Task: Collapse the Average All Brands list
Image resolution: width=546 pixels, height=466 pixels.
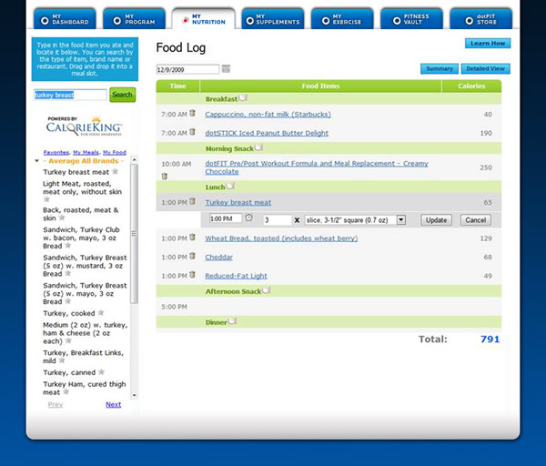Action: tap(36, 161)
